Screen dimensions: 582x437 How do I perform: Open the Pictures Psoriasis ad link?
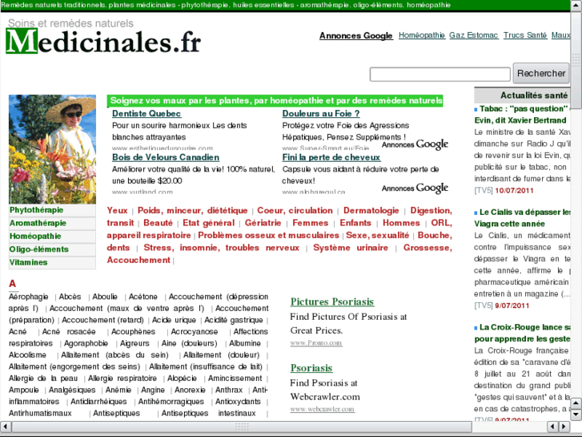point(332,301)
